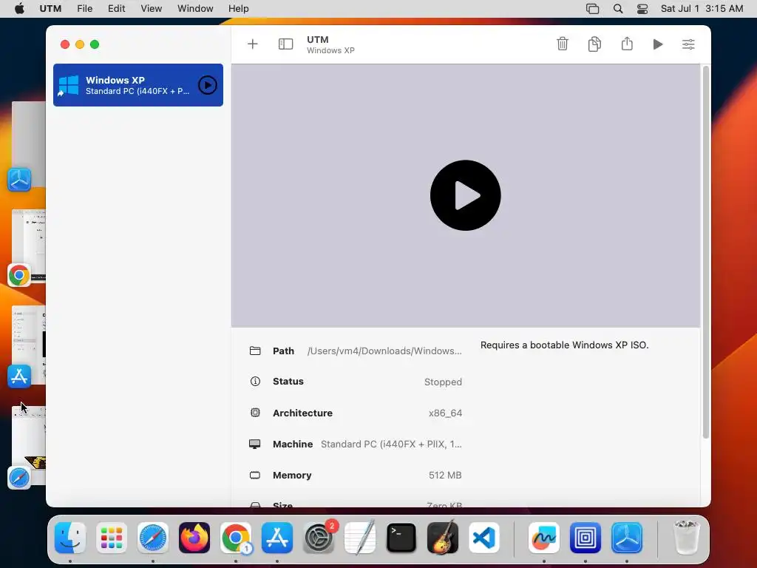Viewport: 757px width, 568px height.
Task: Open the Apple menu
Action: [19, 9]
